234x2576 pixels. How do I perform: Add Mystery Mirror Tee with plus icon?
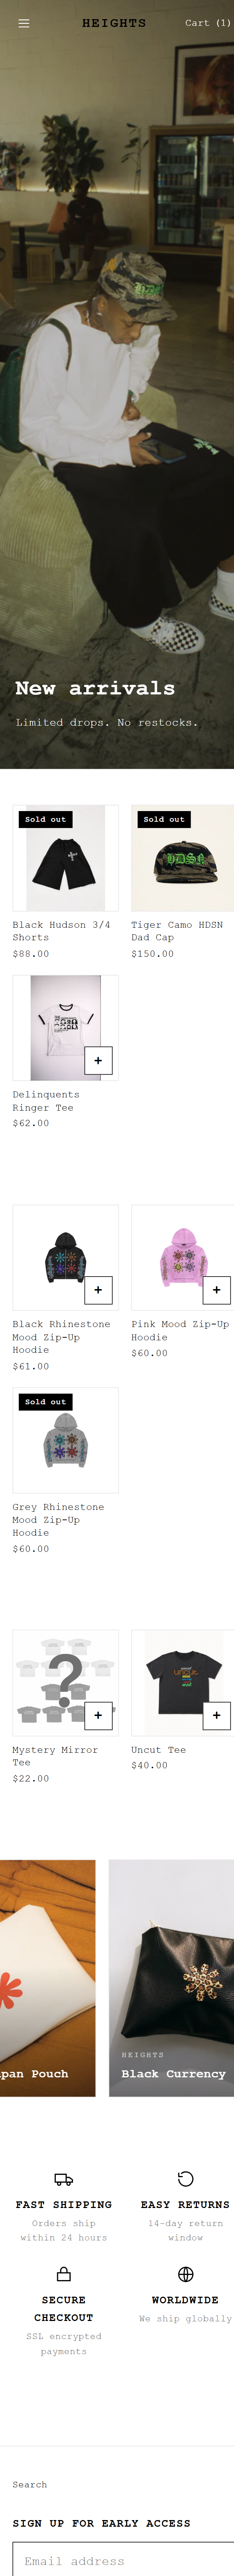[98, 1715]
